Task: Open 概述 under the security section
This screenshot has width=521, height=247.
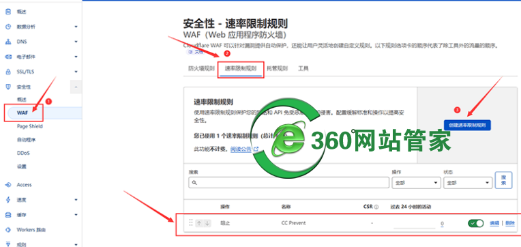Action: coord(22,100)
